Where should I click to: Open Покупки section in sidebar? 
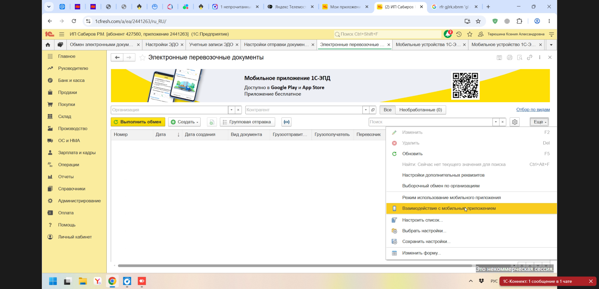[x=66, y=105]
